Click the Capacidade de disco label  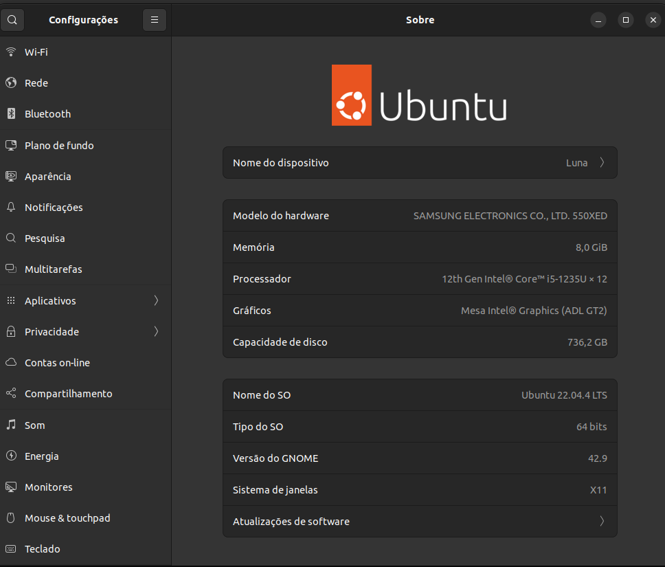point(280,342)
